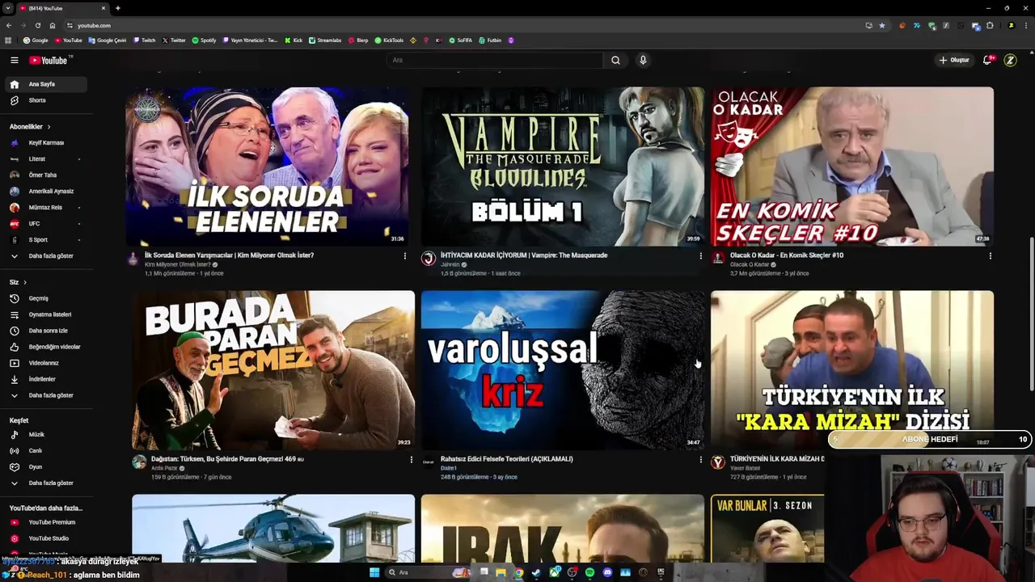
Task: Open Spotify from the taskbar
Action: (x=589, y=572)
